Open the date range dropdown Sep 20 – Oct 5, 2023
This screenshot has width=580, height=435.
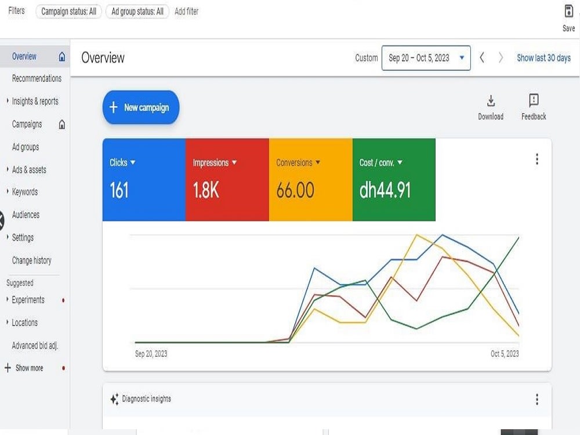click(x=426, y=58)
